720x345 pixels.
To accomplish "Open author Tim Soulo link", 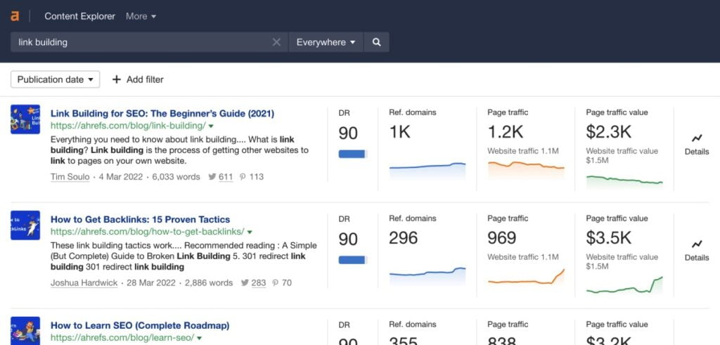I will pos(70,176).
